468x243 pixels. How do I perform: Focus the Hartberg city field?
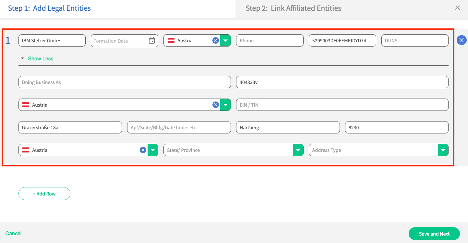point(288,127)
